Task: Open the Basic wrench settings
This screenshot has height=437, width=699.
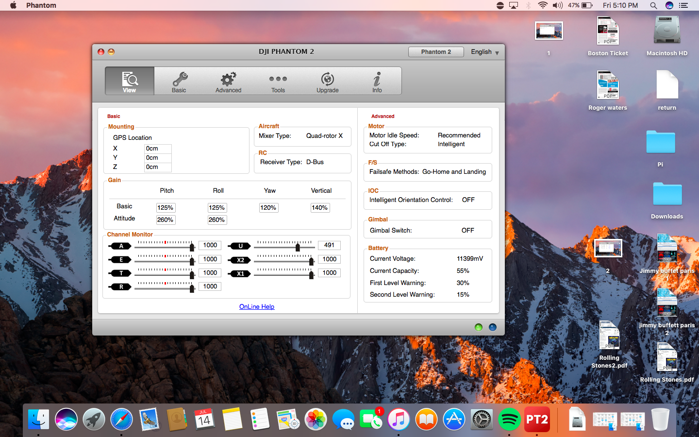Action: pos(179,81)
